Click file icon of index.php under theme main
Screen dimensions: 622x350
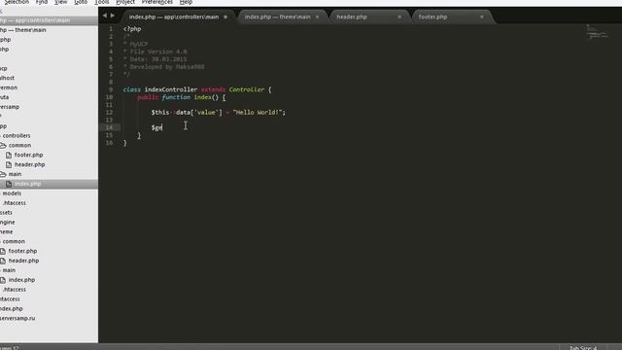point(3,280)
